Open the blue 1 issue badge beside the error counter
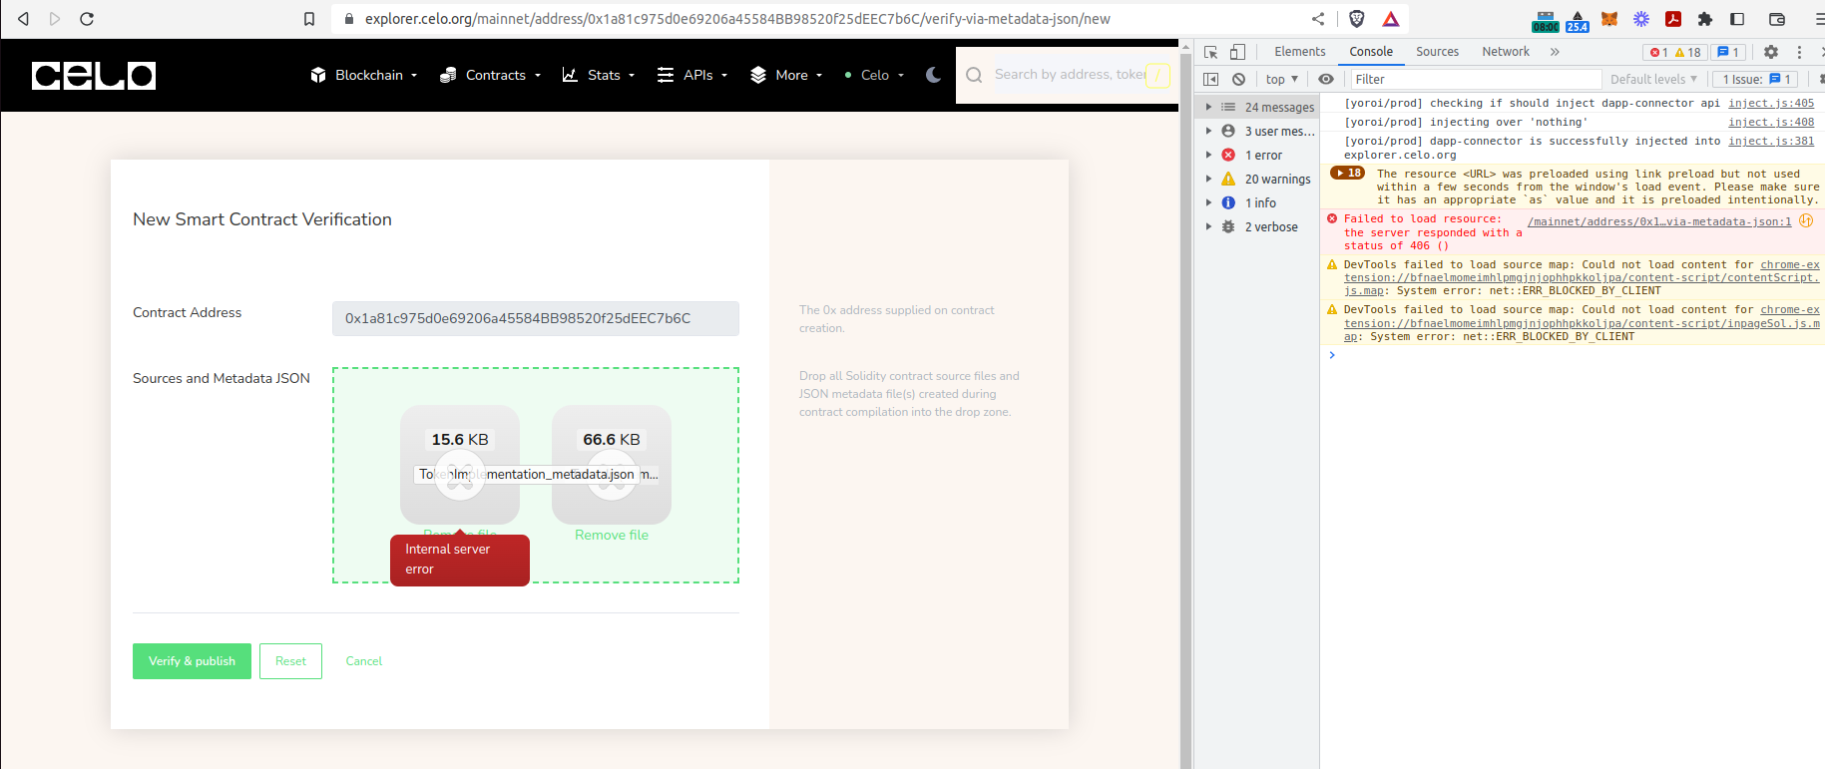This screenshot has height=769, width=1825. coord(1728,52)
